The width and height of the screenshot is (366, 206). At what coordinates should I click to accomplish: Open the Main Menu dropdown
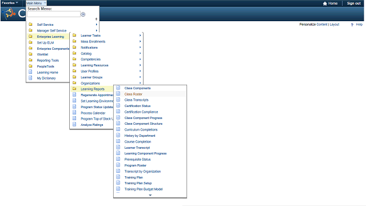[36, 3]
